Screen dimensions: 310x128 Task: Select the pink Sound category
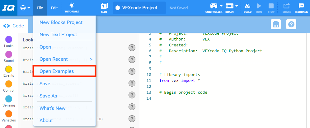tap(8, 57)
